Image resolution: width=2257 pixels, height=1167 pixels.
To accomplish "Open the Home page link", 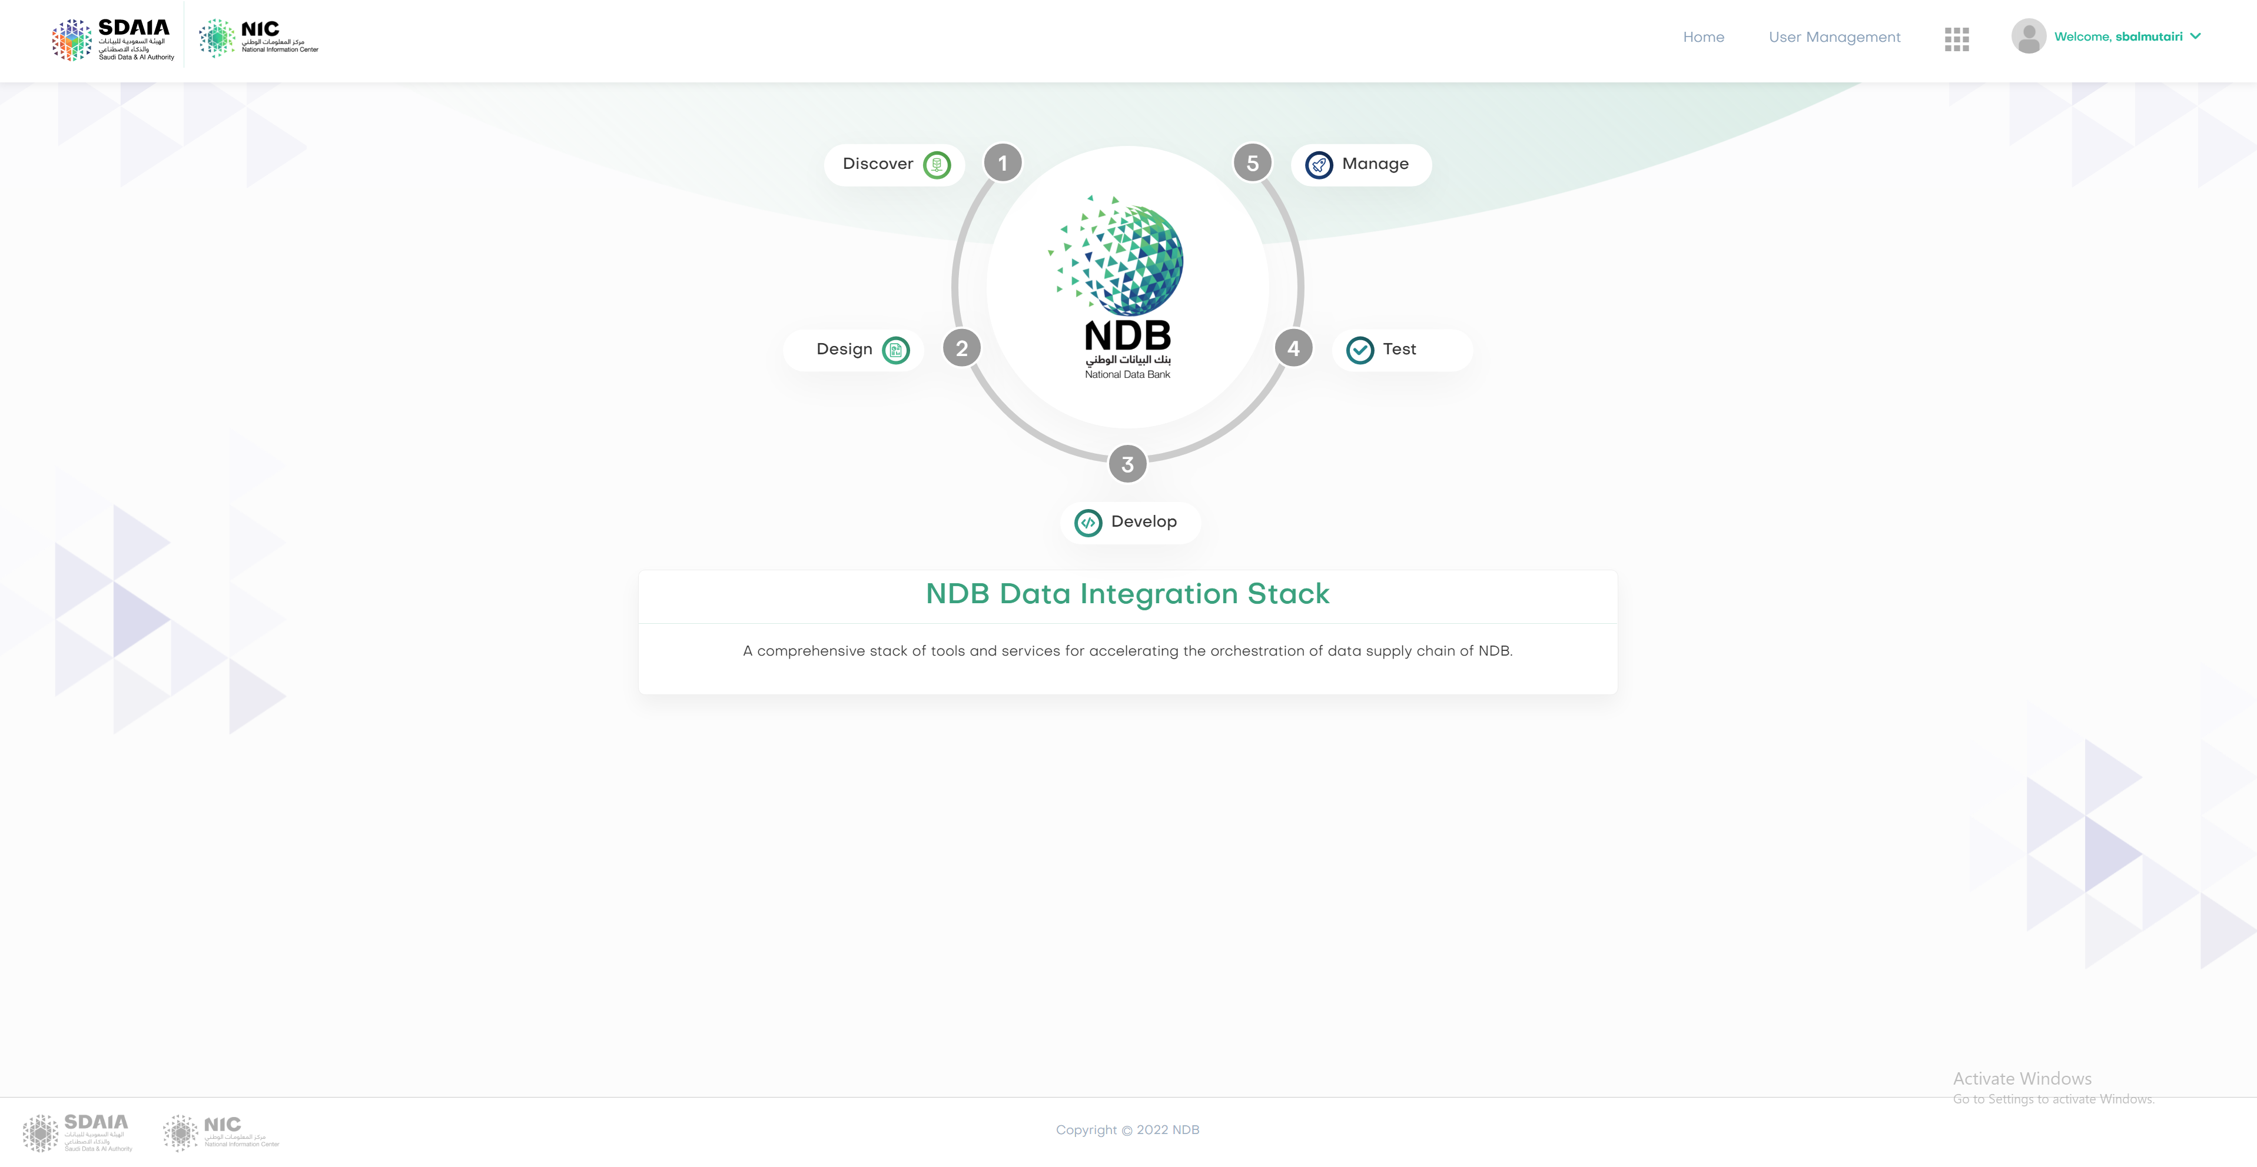I will [x=1703, y=37].
